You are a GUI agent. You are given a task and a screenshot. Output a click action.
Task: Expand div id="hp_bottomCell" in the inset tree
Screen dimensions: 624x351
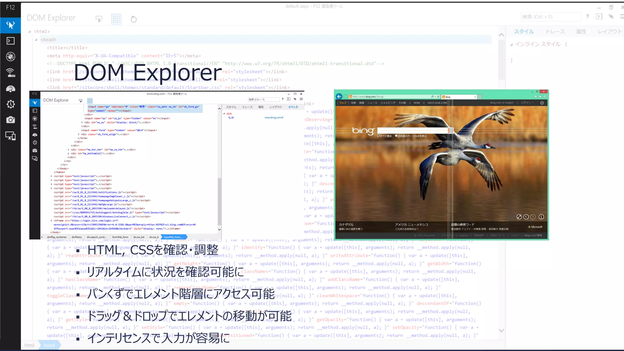tap(69, 154)
